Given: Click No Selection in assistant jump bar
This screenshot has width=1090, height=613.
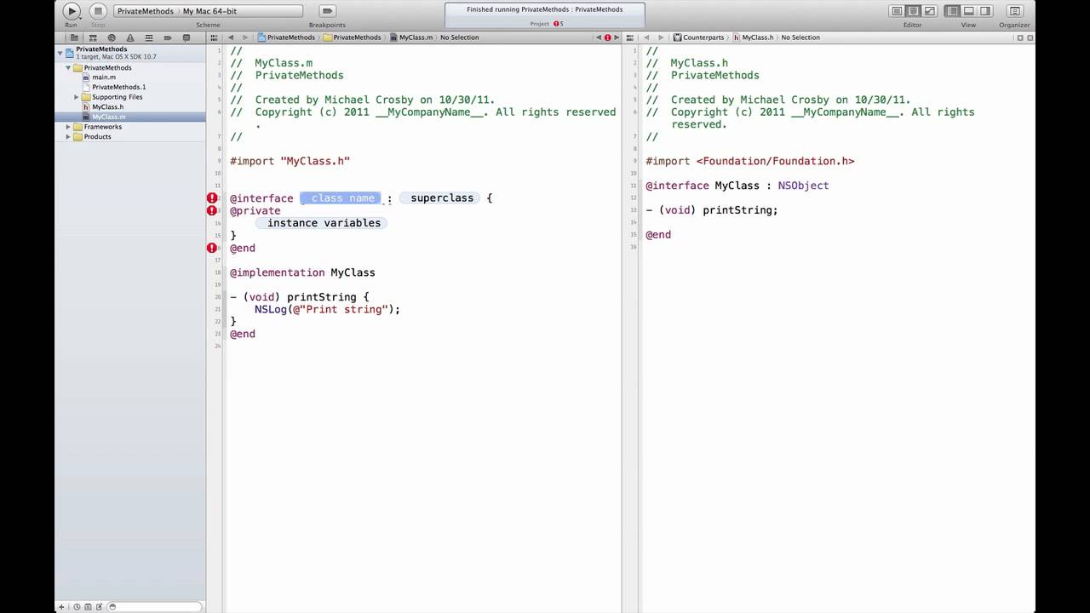Looking at the screenshot, I should [800, 37].
